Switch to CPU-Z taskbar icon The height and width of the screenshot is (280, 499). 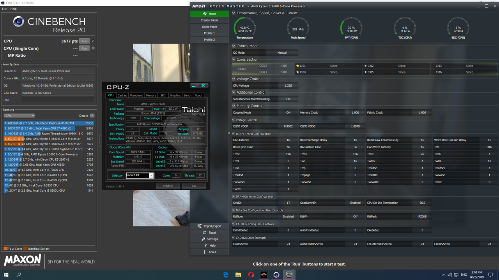click(x=289, y=275)
